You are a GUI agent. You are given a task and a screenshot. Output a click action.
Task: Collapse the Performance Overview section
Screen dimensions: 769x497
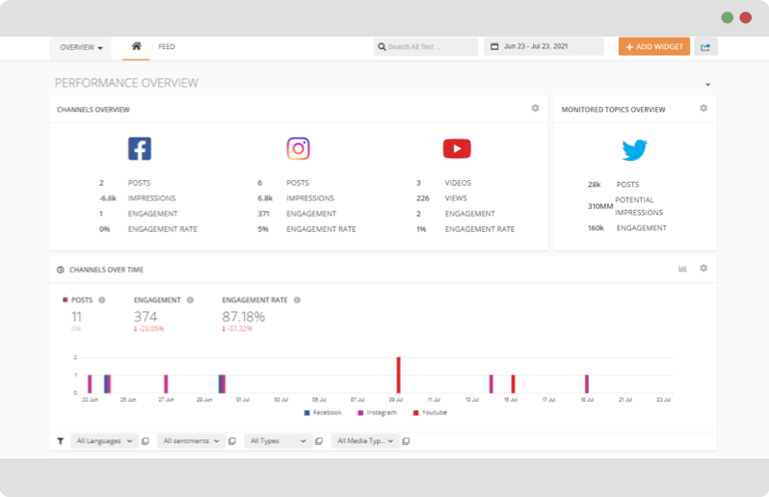click(707, 85)
